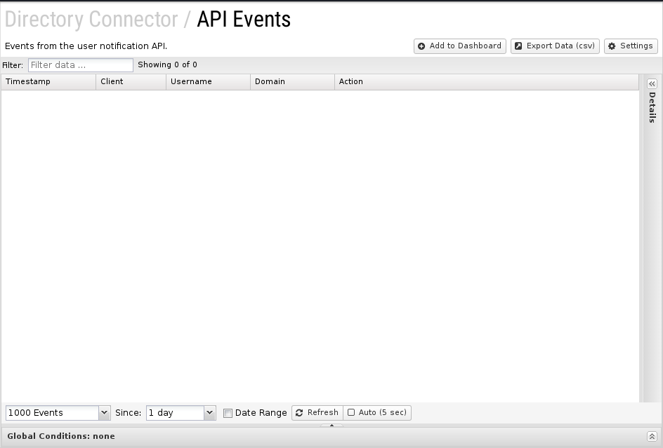Expand Global Conditions panel chevron
Viewport: 663px width, 448px height.
pos(652,436)
